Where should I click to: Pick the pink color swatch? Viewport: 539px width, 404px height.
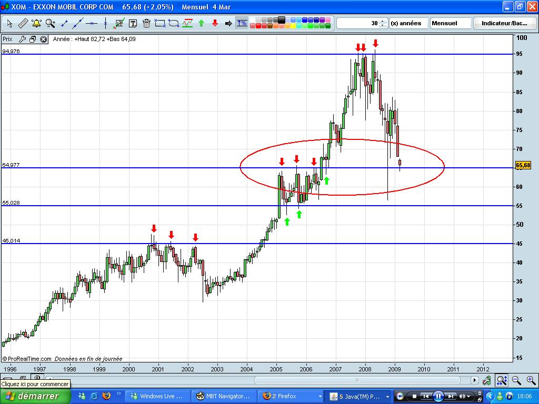tap(328, 20)
